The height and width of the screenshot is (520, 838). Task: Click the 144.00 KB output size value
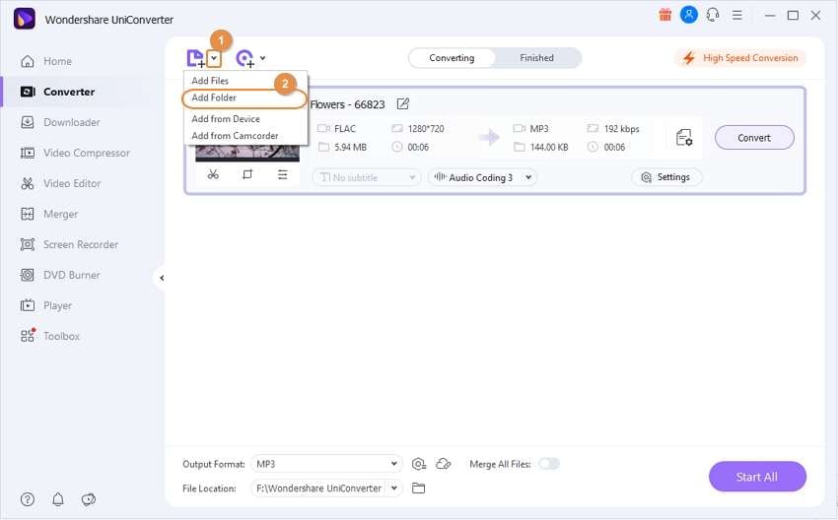tap(549, 147)
